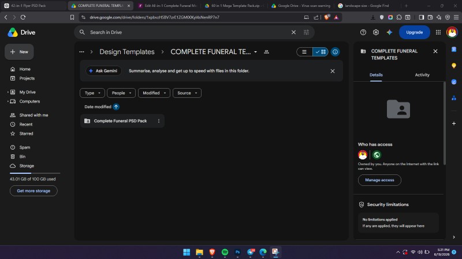Click the browser address bar URL

click(x=154, y=17)
